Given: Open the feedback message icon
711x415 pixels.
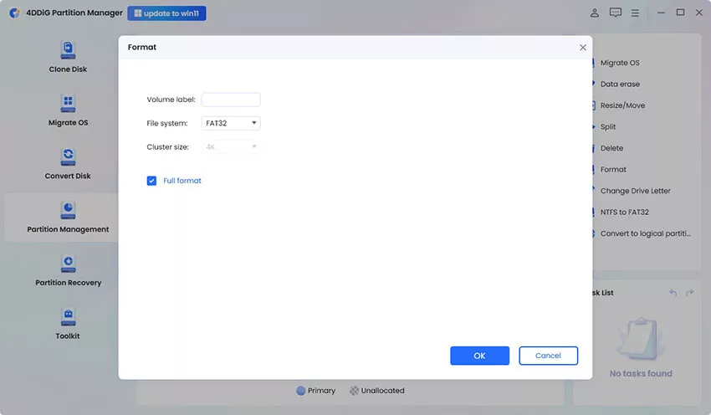Looking at the screenshot, I should [x=616, y=13].
